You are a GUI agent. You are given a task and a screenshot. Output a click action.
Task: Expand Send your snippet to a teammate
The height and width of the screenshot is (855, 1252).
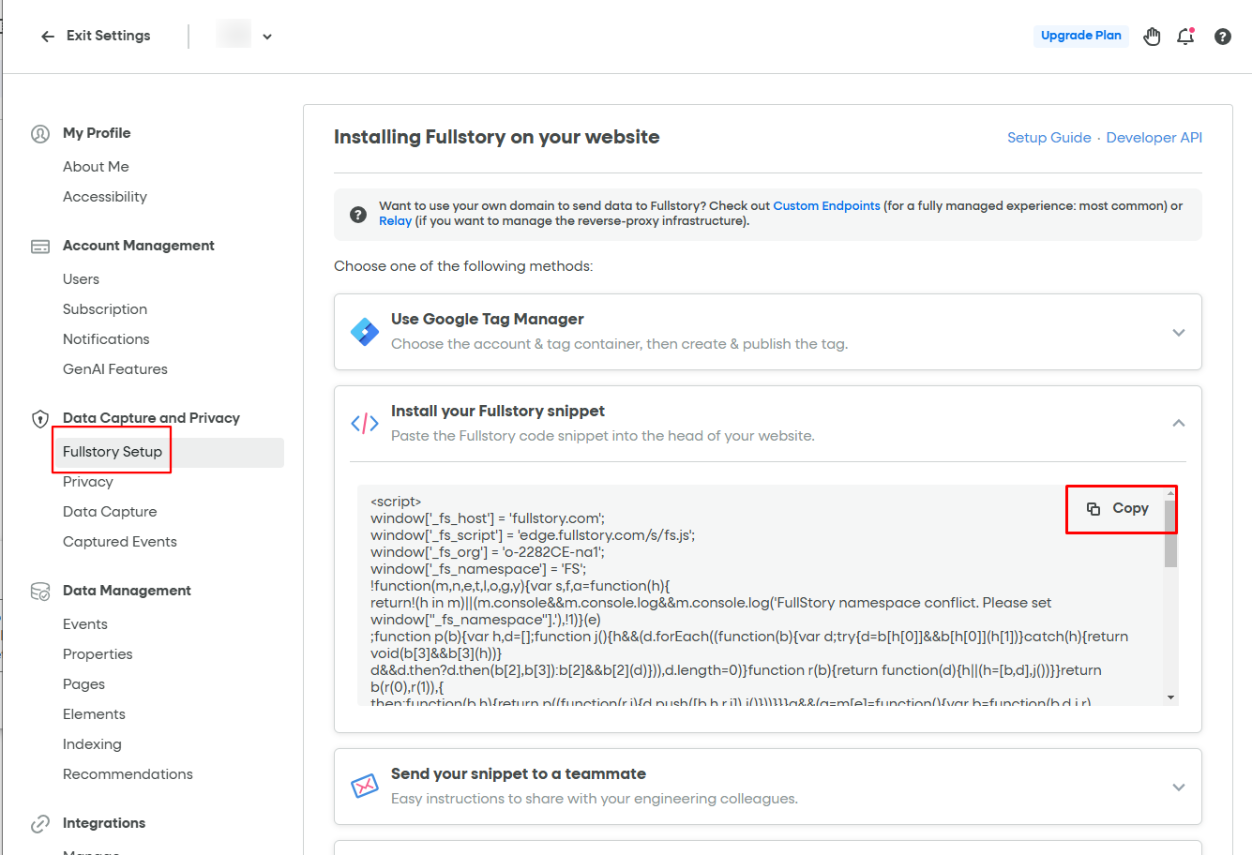coord(1178,787)
